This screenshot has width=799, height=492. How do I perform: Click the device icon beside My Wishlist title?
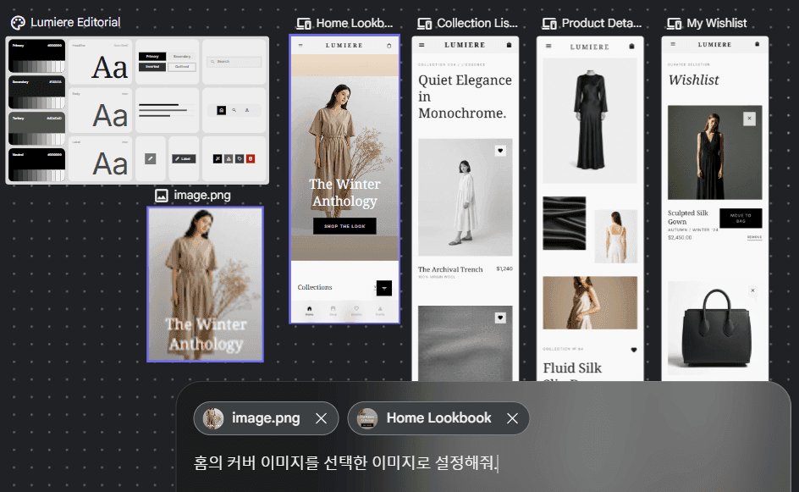675,24
